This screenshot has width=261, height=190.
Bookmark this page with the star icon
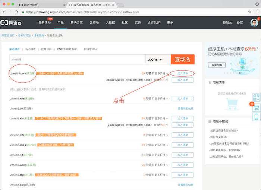coord(250,12)
